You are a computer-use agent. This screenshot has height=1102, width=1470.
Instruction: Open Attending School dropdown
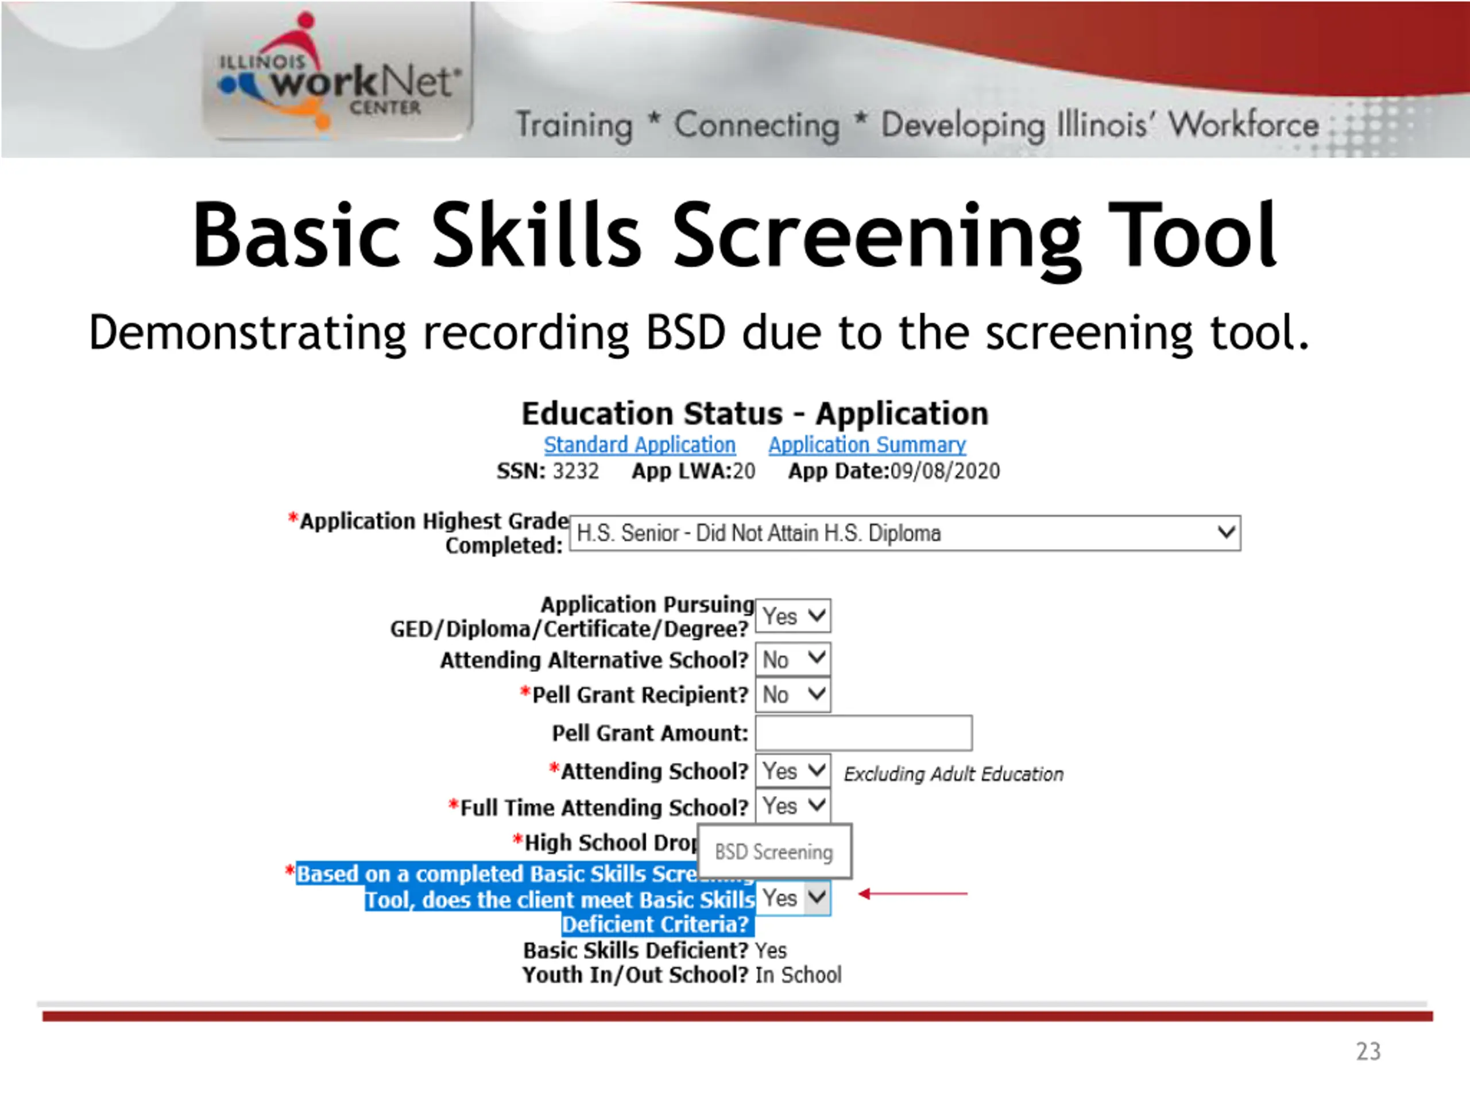(794, 770)
